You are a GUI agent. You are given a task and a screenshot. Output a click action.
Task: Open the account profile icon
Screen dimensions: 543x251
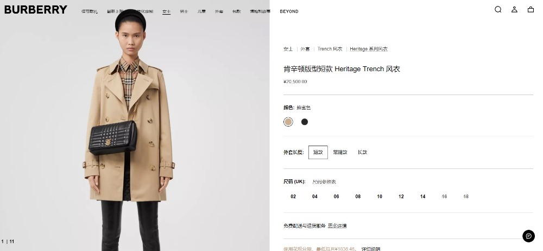pos(514,9)
